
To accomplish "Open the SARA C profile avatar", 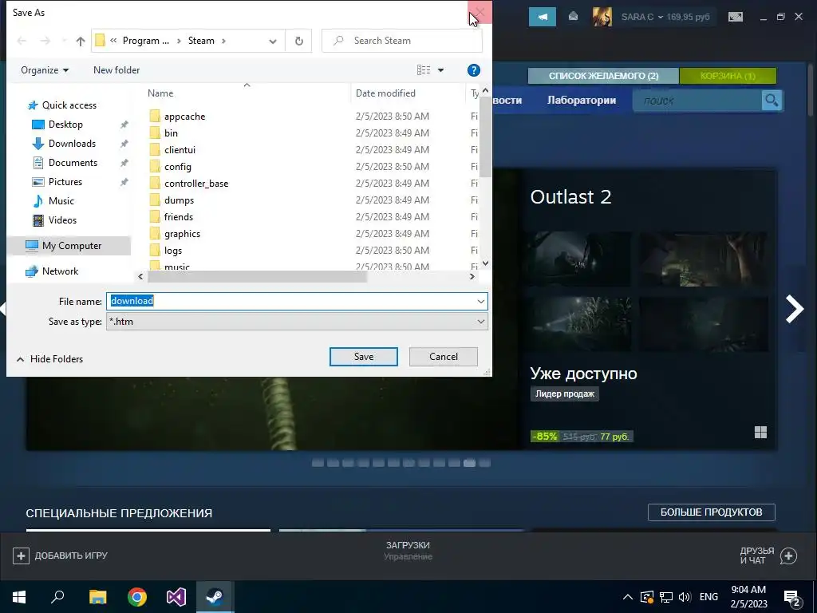I will 602,17.
